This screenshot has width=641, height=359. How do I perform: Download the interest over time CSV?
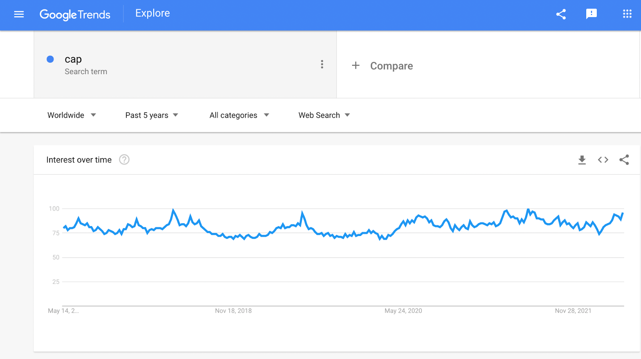tap(582, 160)
